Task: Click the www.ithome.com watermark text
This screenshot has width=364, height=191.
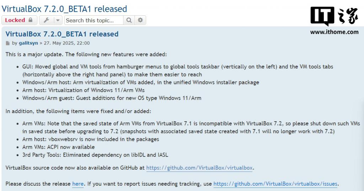Action: pyautogui.click(x=334, y=32)
